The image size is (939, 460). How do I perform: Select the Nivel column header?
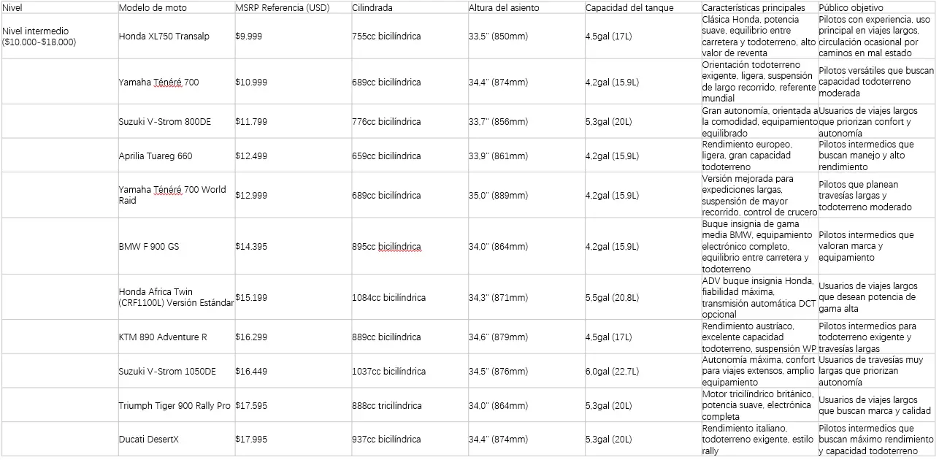[59, 7]
